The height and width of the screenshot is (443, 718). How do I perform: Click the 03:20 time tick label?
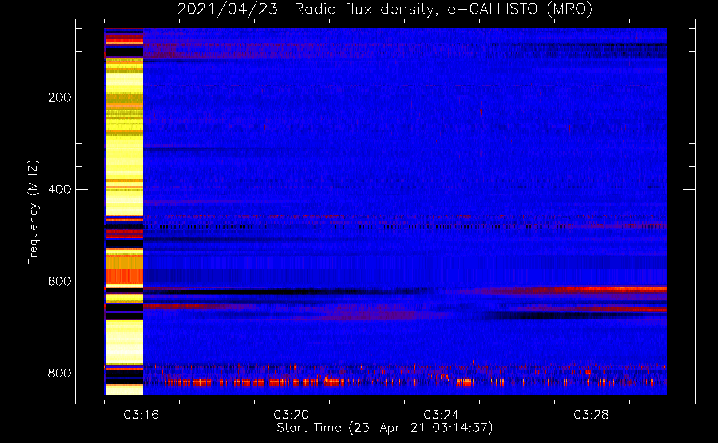(x=292, y=415)
